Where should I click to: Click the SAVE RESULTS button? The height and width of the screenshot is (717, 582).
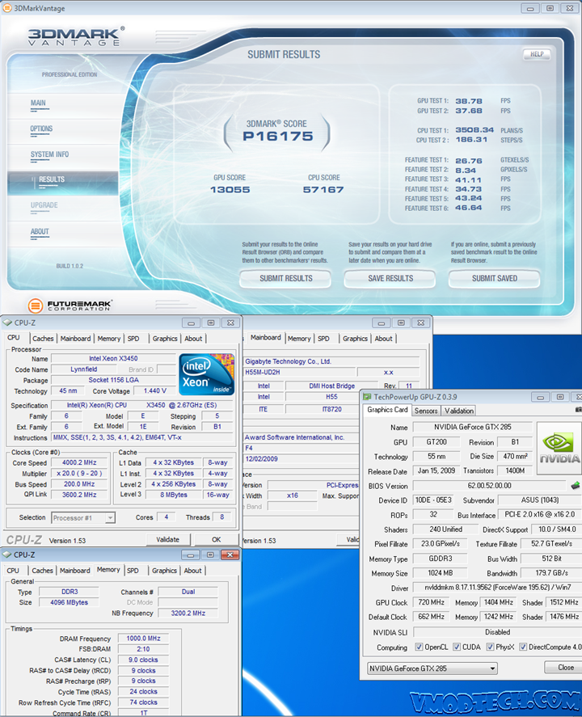390,278
